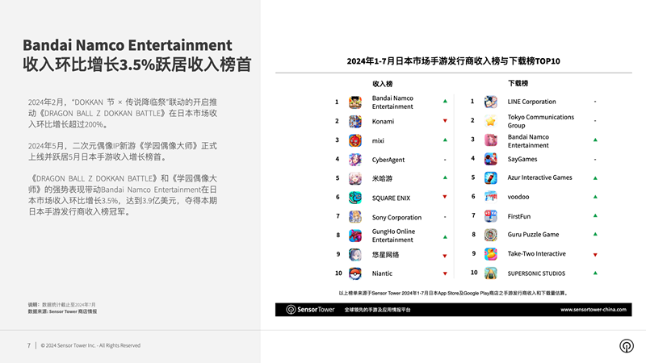
Task: Click the copyright text 2024 Sensor Tower Inc.
Action: tap(90, 345)
